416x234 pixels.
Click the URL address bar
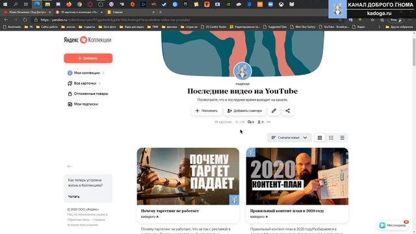click(186, 20)
